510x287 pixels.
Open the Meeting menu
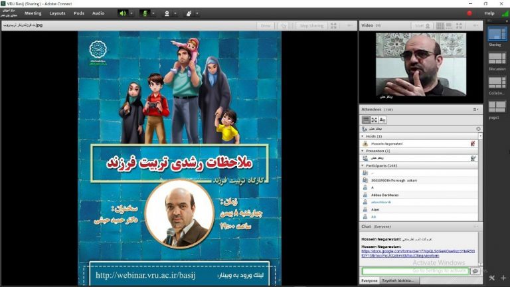tap(33, 13)
